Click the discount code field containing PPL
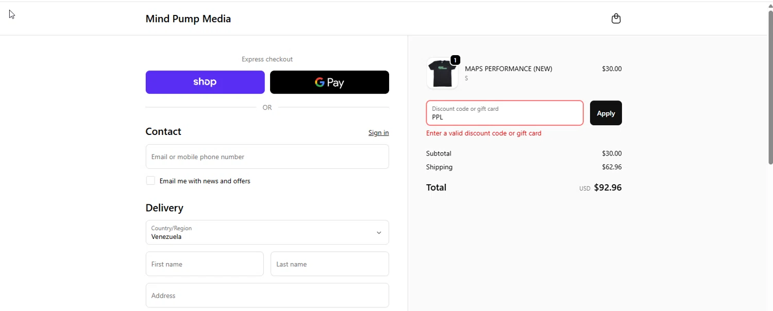Image resolution: width=773 pixels, height=311 pixels. (505, 113)
